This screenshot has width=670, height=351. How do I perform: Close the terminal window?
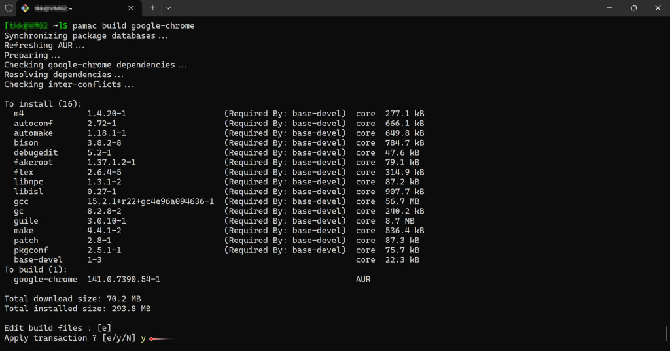click(658, 8)
